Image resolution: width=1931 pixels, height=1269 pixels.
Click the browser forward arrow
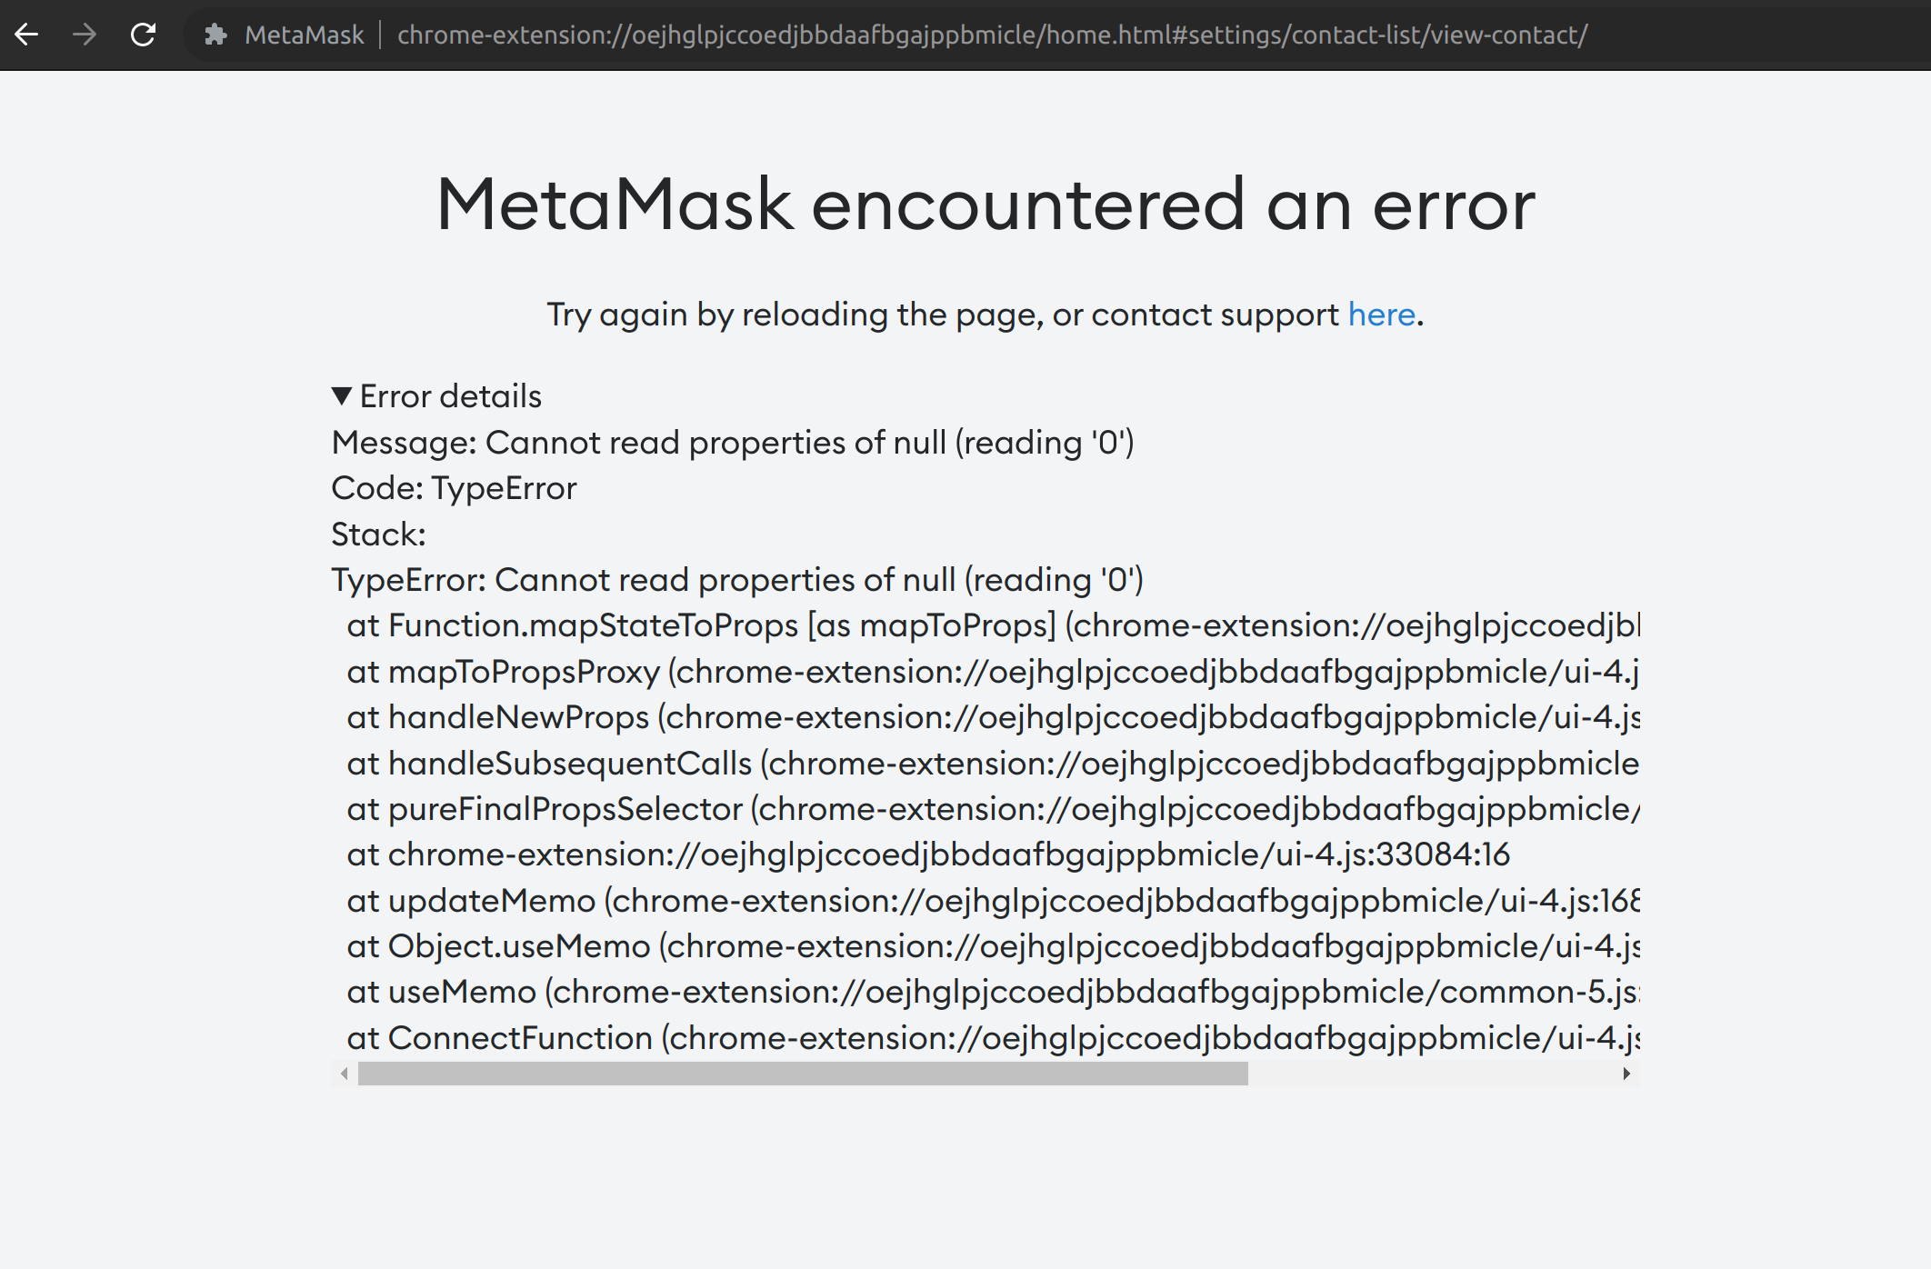[x=86, y=35]
